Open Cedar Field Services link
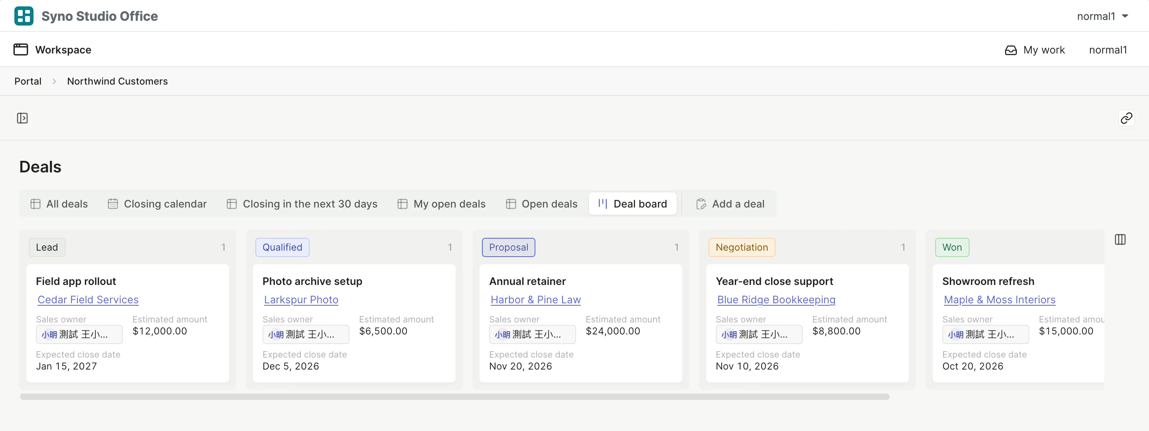This screenshot has width=1149, height=431. (88, 300)
